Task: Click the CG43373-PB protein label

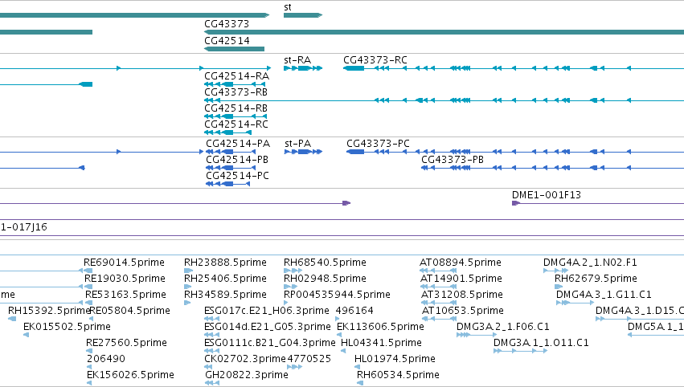Action: pos(453,160)
